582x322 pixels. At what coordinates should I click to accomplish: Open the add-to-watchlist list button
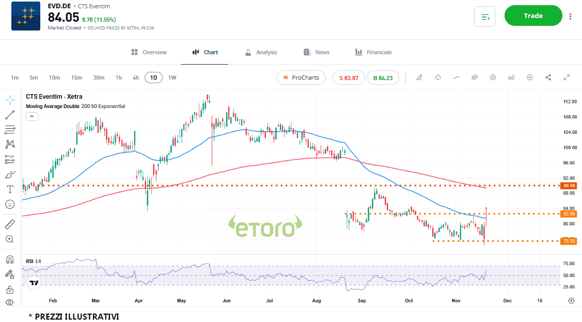pos(484,17)
